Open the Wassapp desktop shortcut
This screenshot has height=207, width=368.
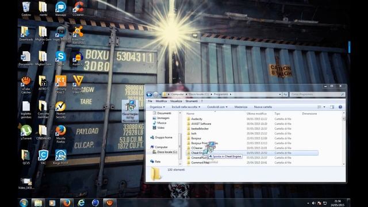pyautogui.click(x=60, y=9)
